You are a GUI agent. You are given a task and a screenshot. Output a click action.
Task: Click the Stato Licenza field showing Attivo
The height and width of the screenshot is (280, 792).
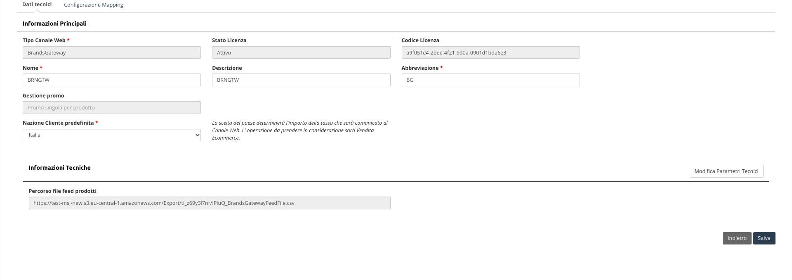[x=301, y=52]
